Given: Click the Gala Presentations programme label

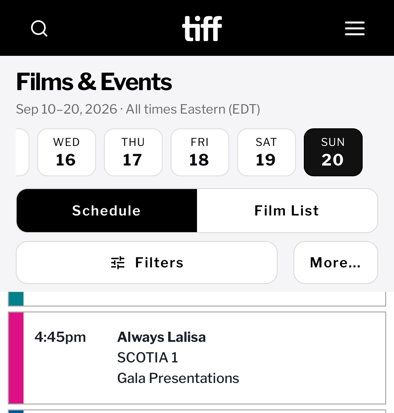Looking at the screenshot, I should 178,378.
